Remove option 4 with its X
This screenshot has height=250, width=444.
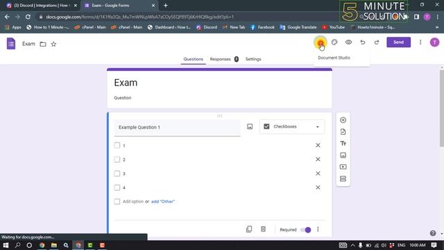tap(318, 187)
